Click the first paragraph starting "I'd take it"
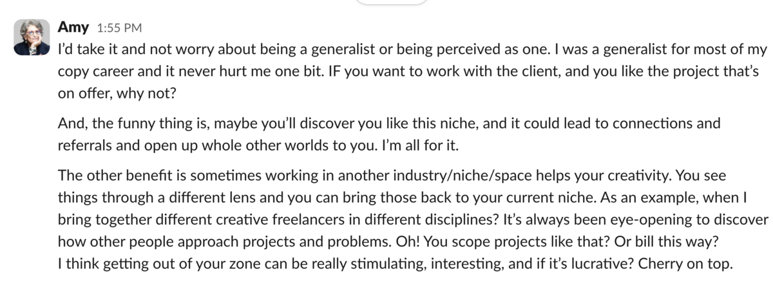The width and height of the screenshot is (773, 291). [x=412, y=70]
